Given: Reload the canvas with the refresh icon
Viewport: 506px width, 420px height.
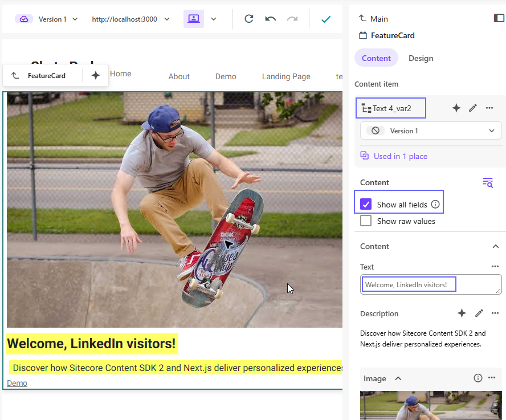Looking at the screenshot, I should (248, 19).
